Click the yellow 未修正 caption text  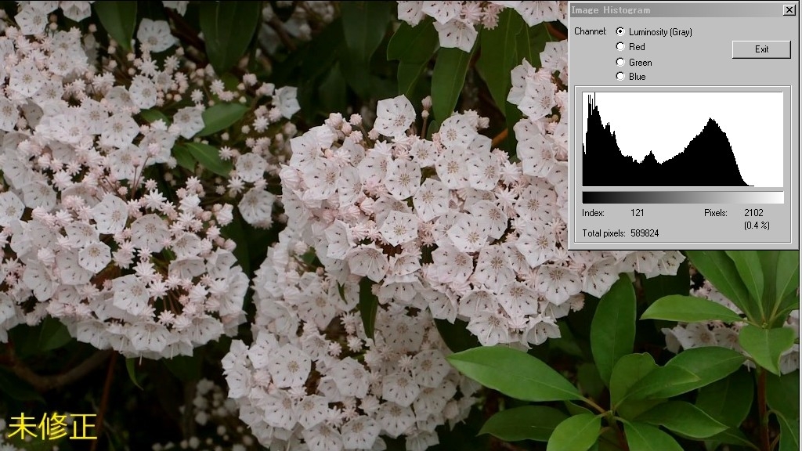(x=52, y=427)
